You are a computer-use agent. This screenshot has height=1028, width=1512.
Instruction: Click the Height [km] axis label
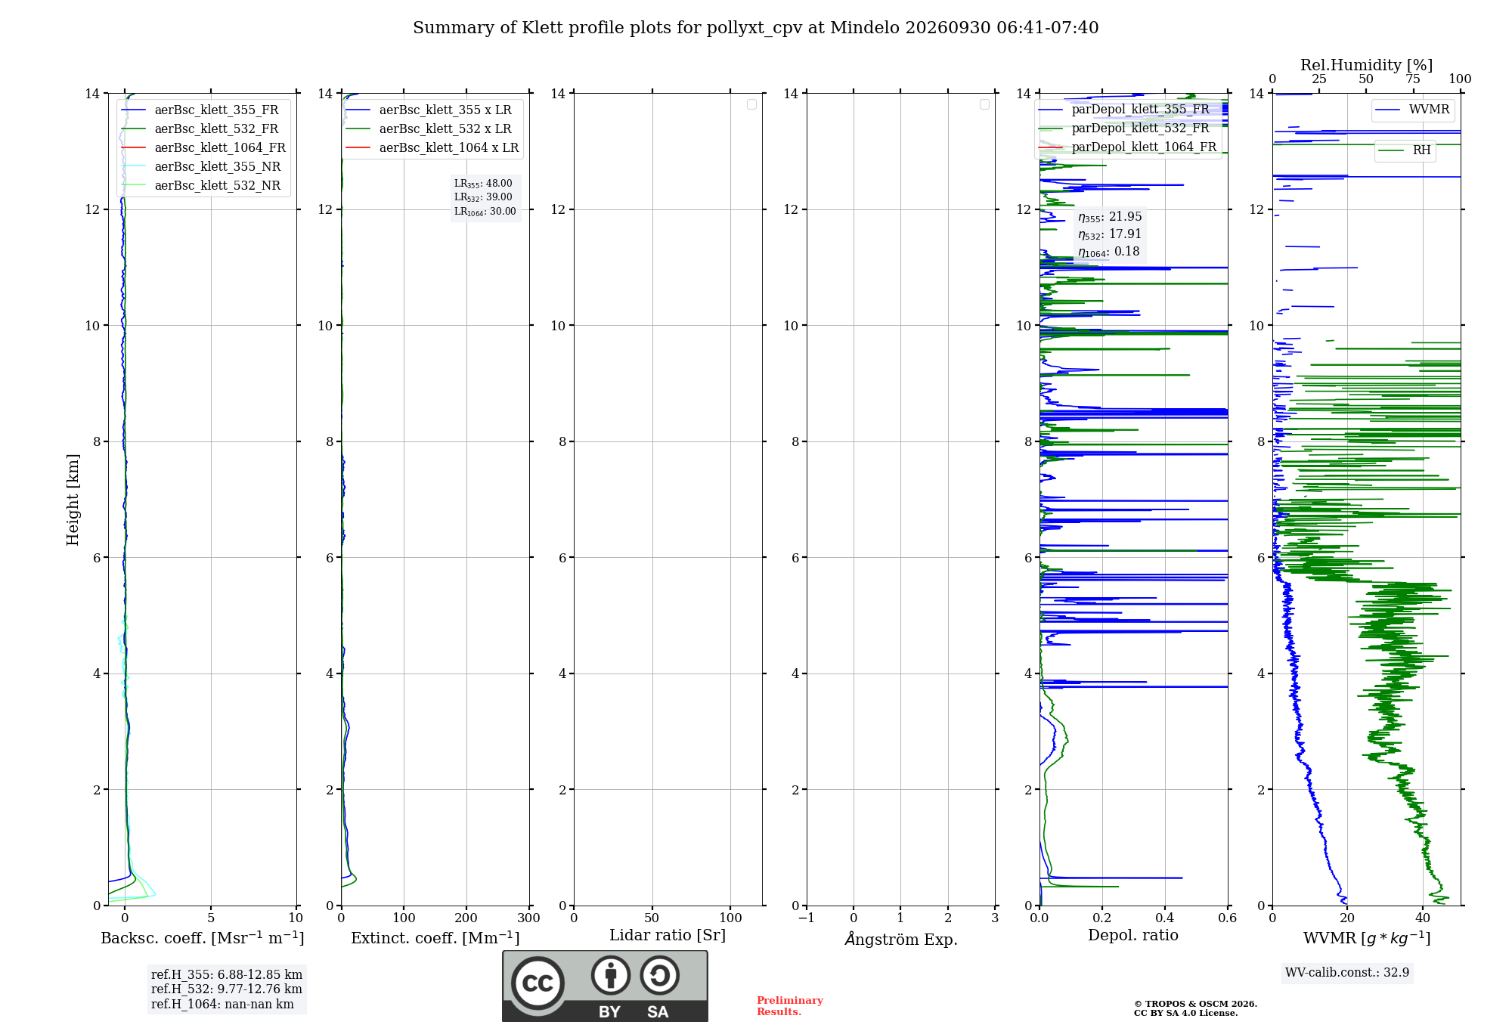pyautogui.click(x=73, y=500)
